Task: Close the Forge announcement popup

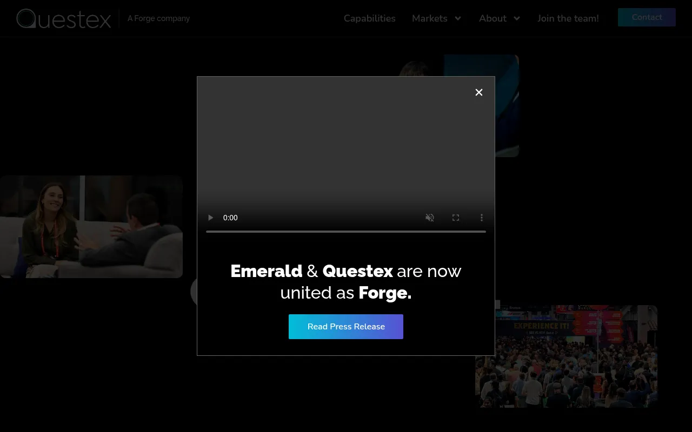Action: pyautogui.click(x=479, y=92)
